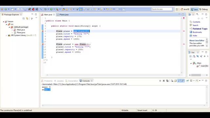The image size is (210, 118).
Task: Click the error marker on line 6
Action: (x=43, y=31)
